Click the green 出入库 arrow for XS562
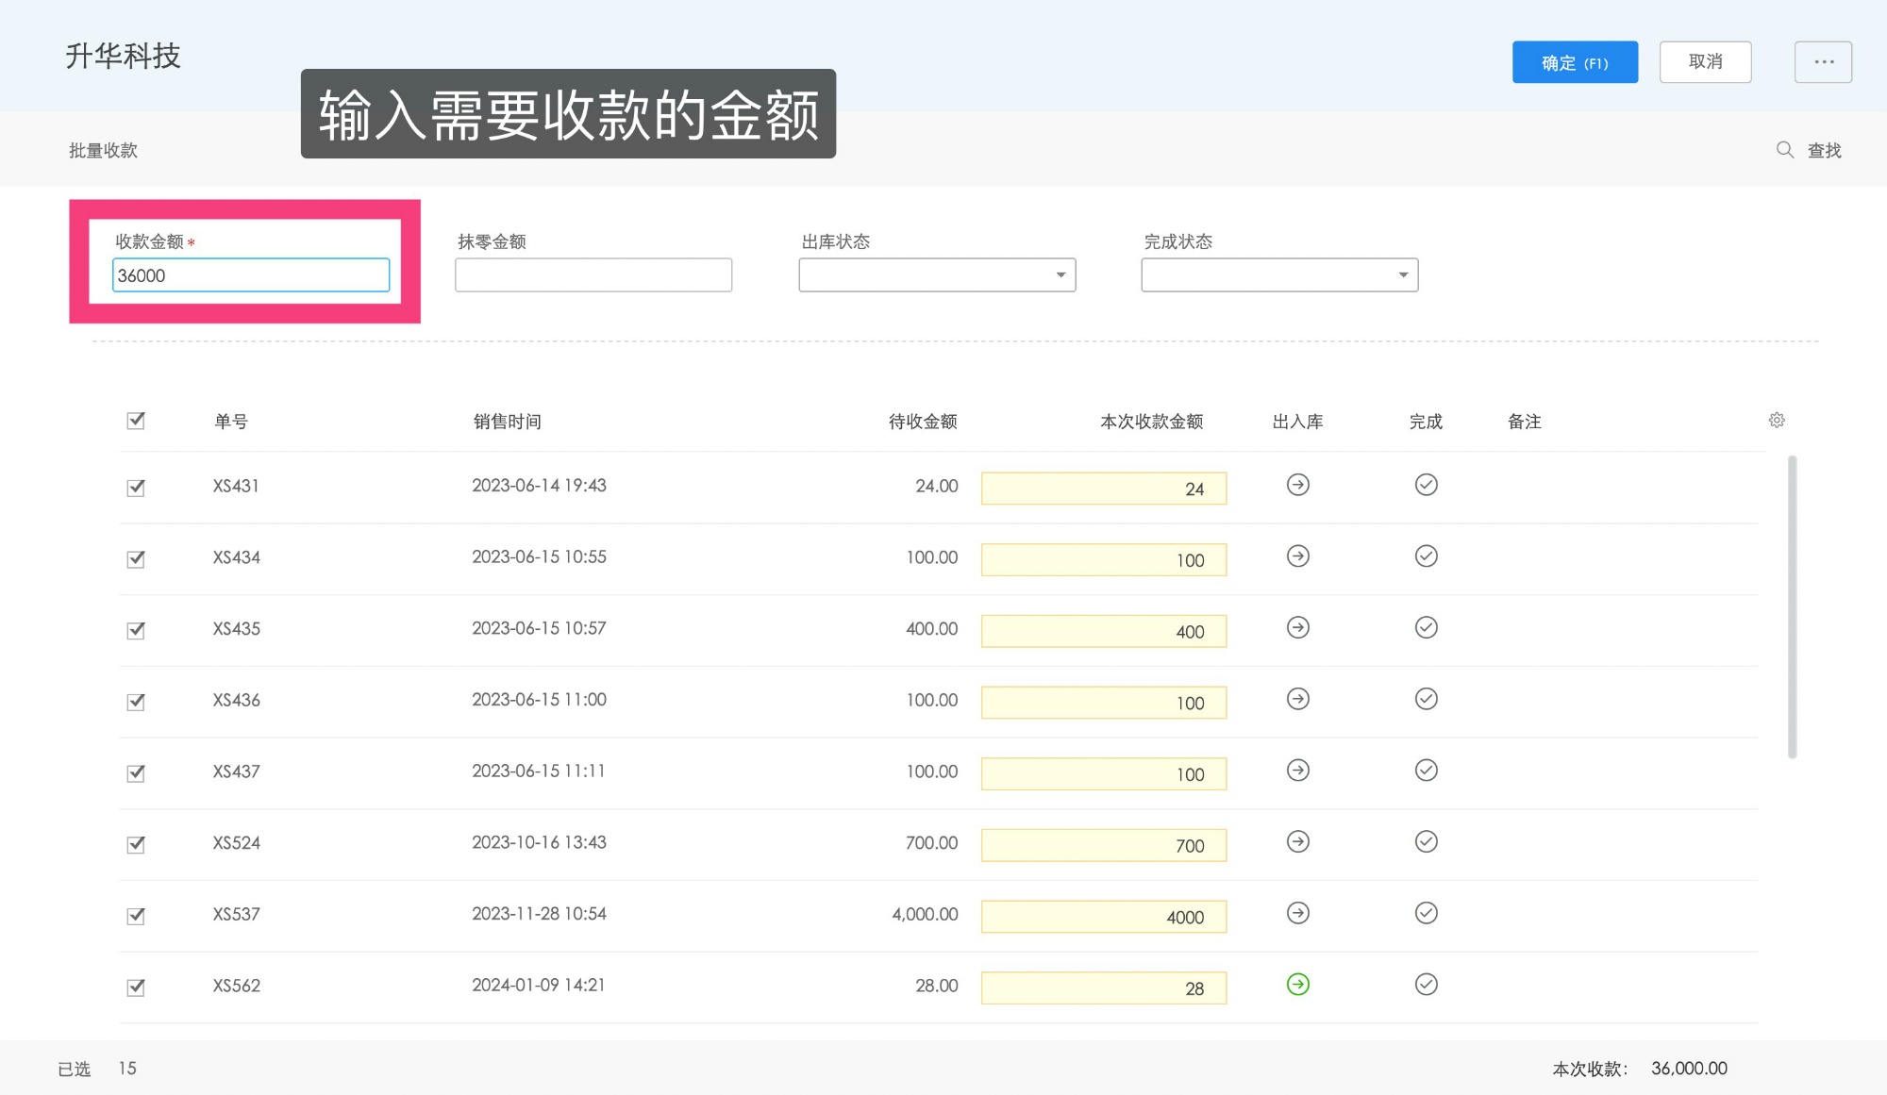Viewport: 1887px width, 1095px height. 1298,984
